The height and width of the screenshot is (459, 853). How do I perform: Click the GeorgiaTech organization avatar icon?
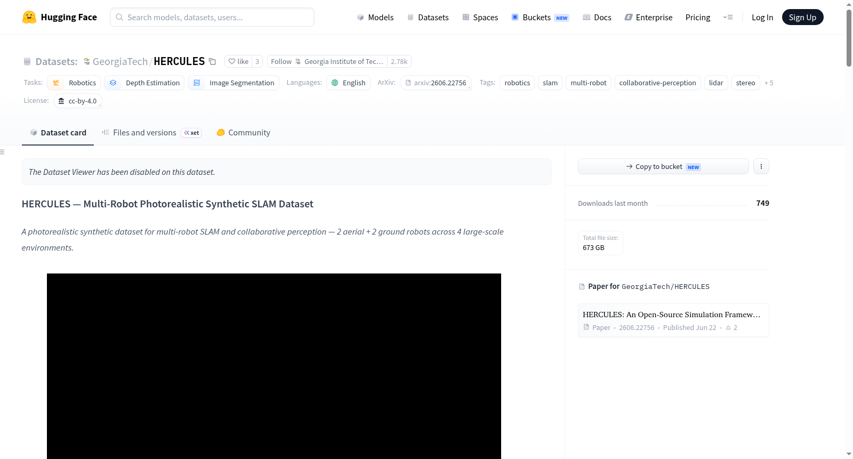click(x=87, y=61)
